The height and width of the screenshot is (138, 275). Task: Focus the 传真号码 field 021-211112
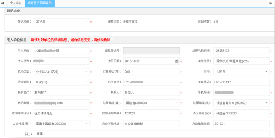point(242,82)
